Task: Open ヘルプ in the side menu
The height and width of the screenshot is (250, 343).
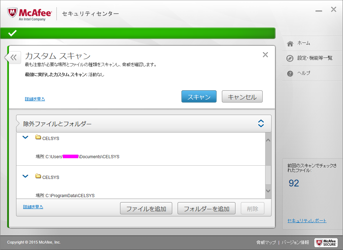Action: tap(304, 73)
